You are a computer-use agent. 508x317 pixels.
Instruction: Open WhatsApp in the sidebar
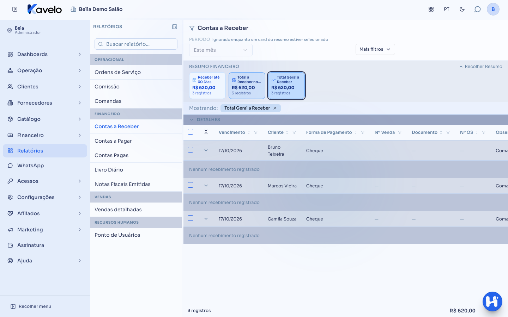tap(45, 166)
